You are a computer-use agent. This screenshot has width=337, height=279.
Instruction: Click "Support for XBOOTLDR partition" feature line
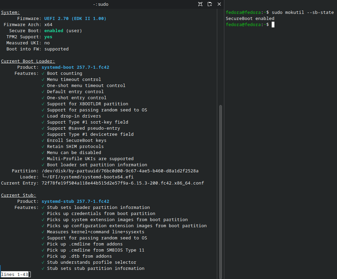[88, 104]
